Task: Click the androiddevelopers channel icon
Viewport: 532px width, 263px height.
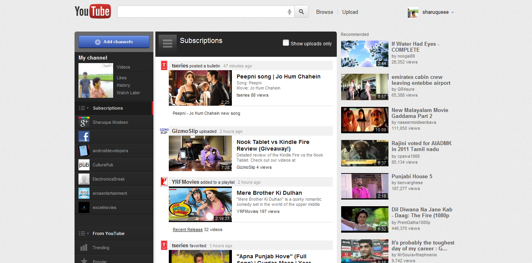Action: coord(84,151)
